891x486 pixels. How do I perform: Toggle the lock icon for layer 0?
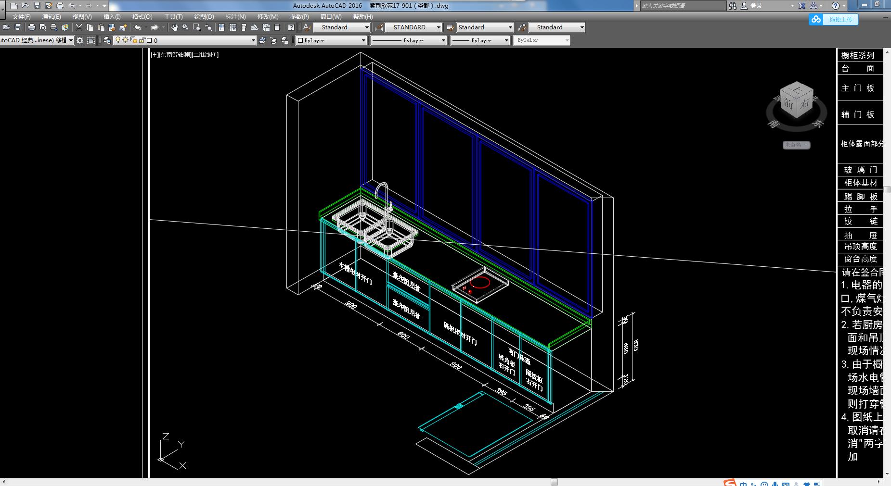pyautogui.click(x=142, y=40)
